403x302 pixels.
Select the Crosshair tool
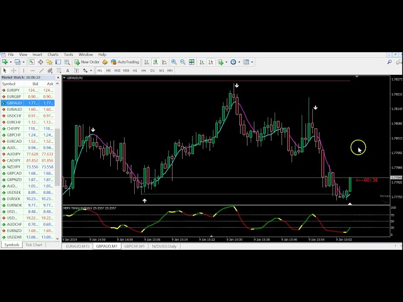pyautogui.click(x=13, y=70)
